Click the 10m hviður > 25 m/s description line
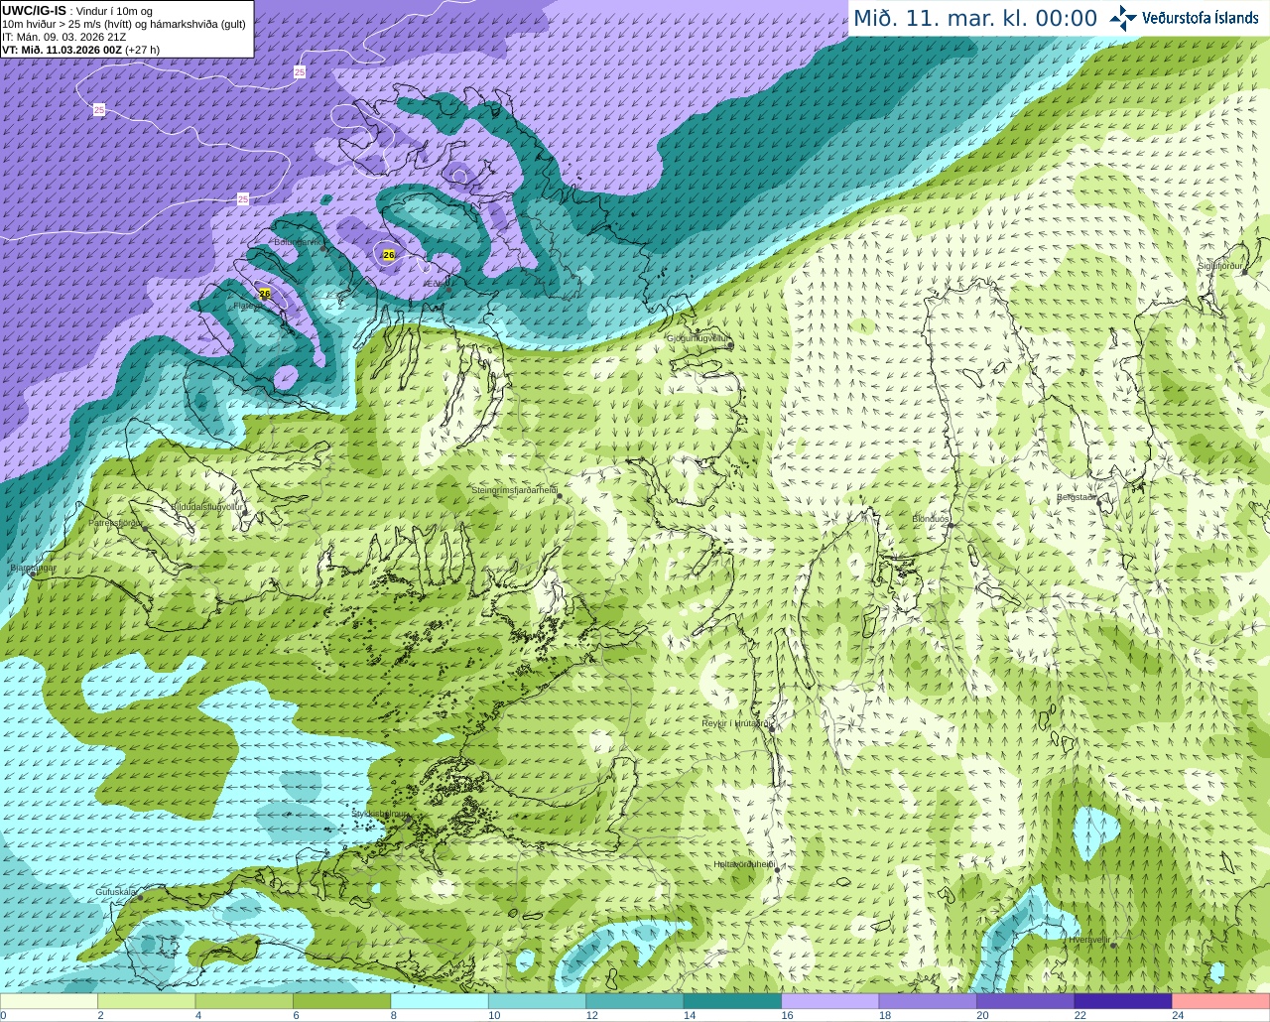This screenshot has height=1022, width=1270. [124, 24]
